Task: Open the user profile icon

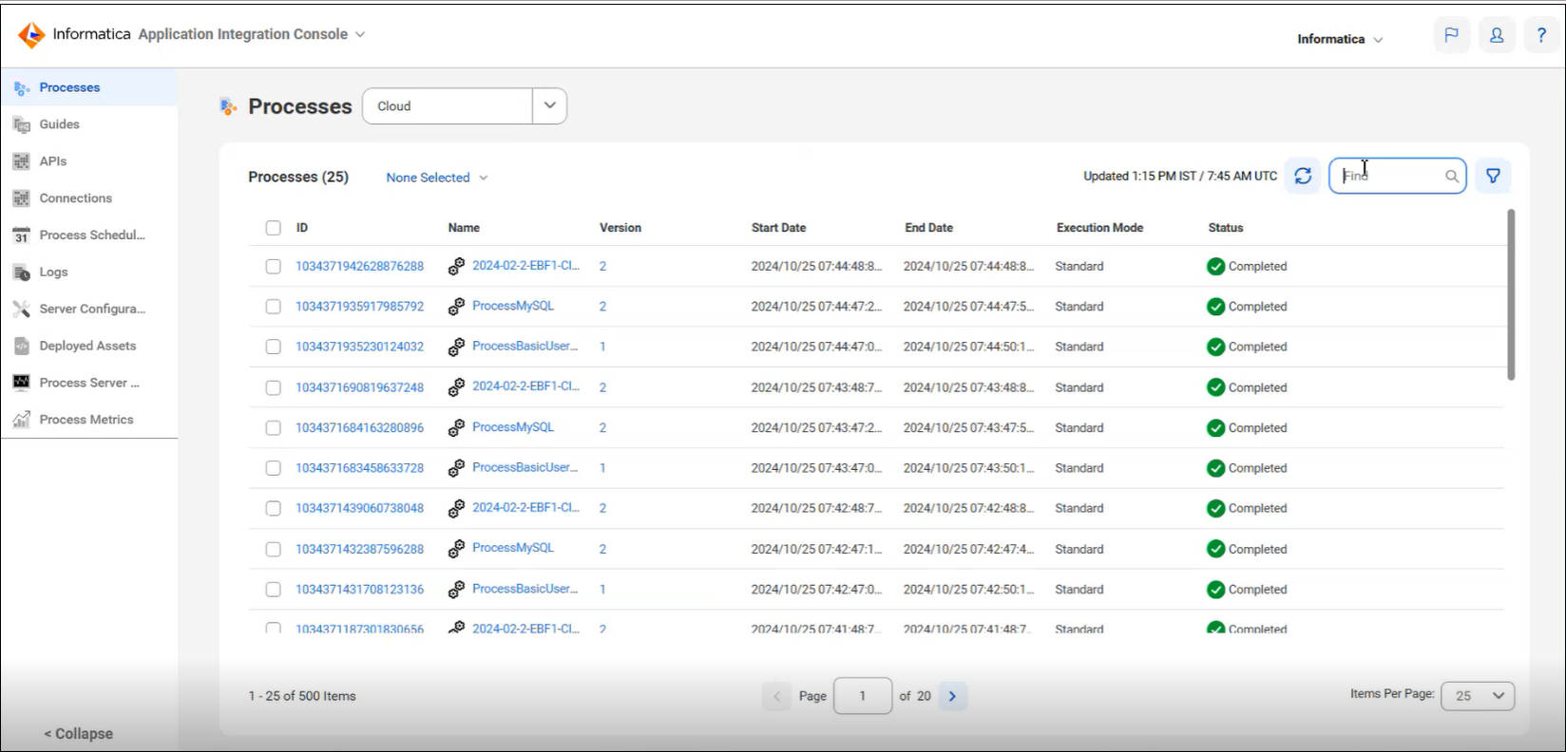Action: (x=1497, y=35)
